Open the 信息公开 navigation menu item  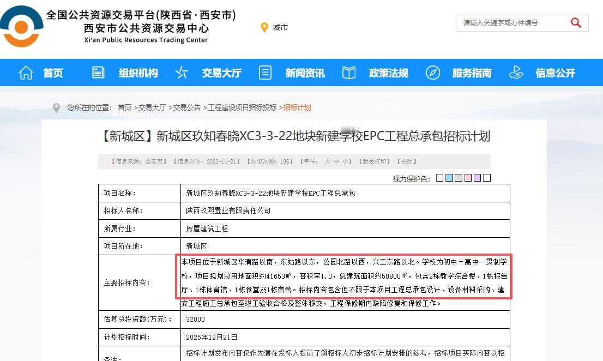(556, 73)
